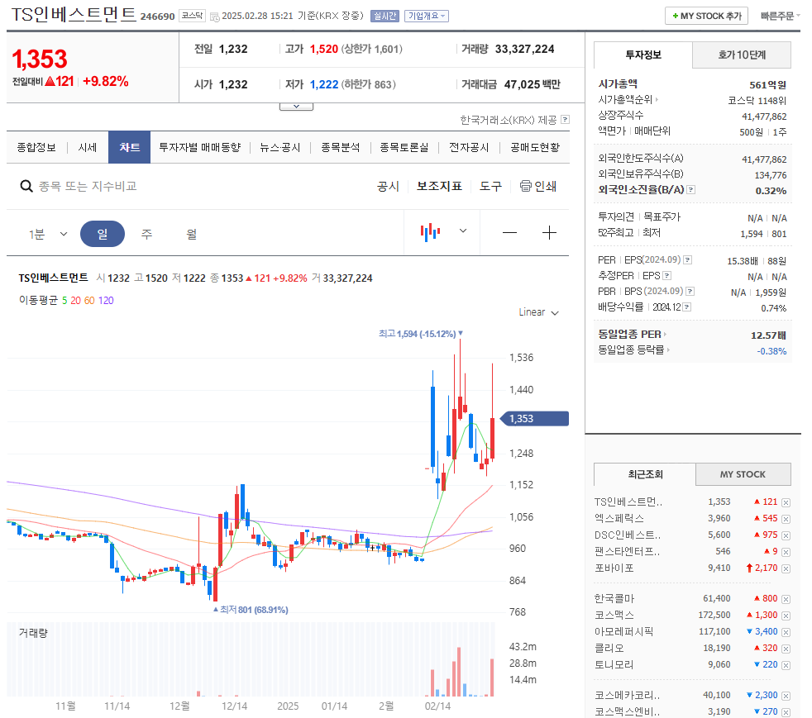Select the 월 monthly chart period
The image size is (812, 718).
pyautogui.click(x=190, y=234)
